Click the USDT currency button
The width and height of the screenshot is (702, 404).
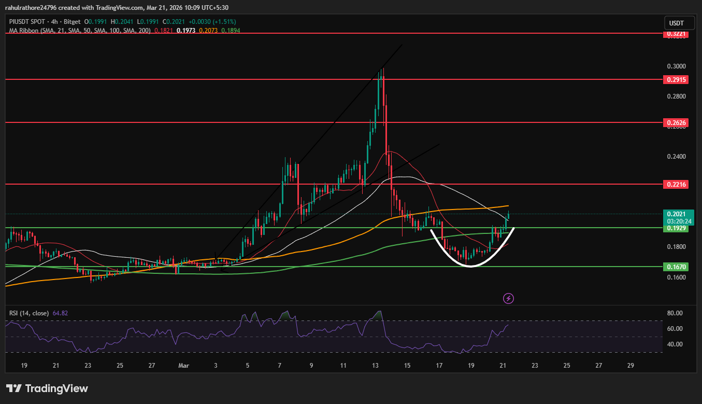(x=679, y=22)
